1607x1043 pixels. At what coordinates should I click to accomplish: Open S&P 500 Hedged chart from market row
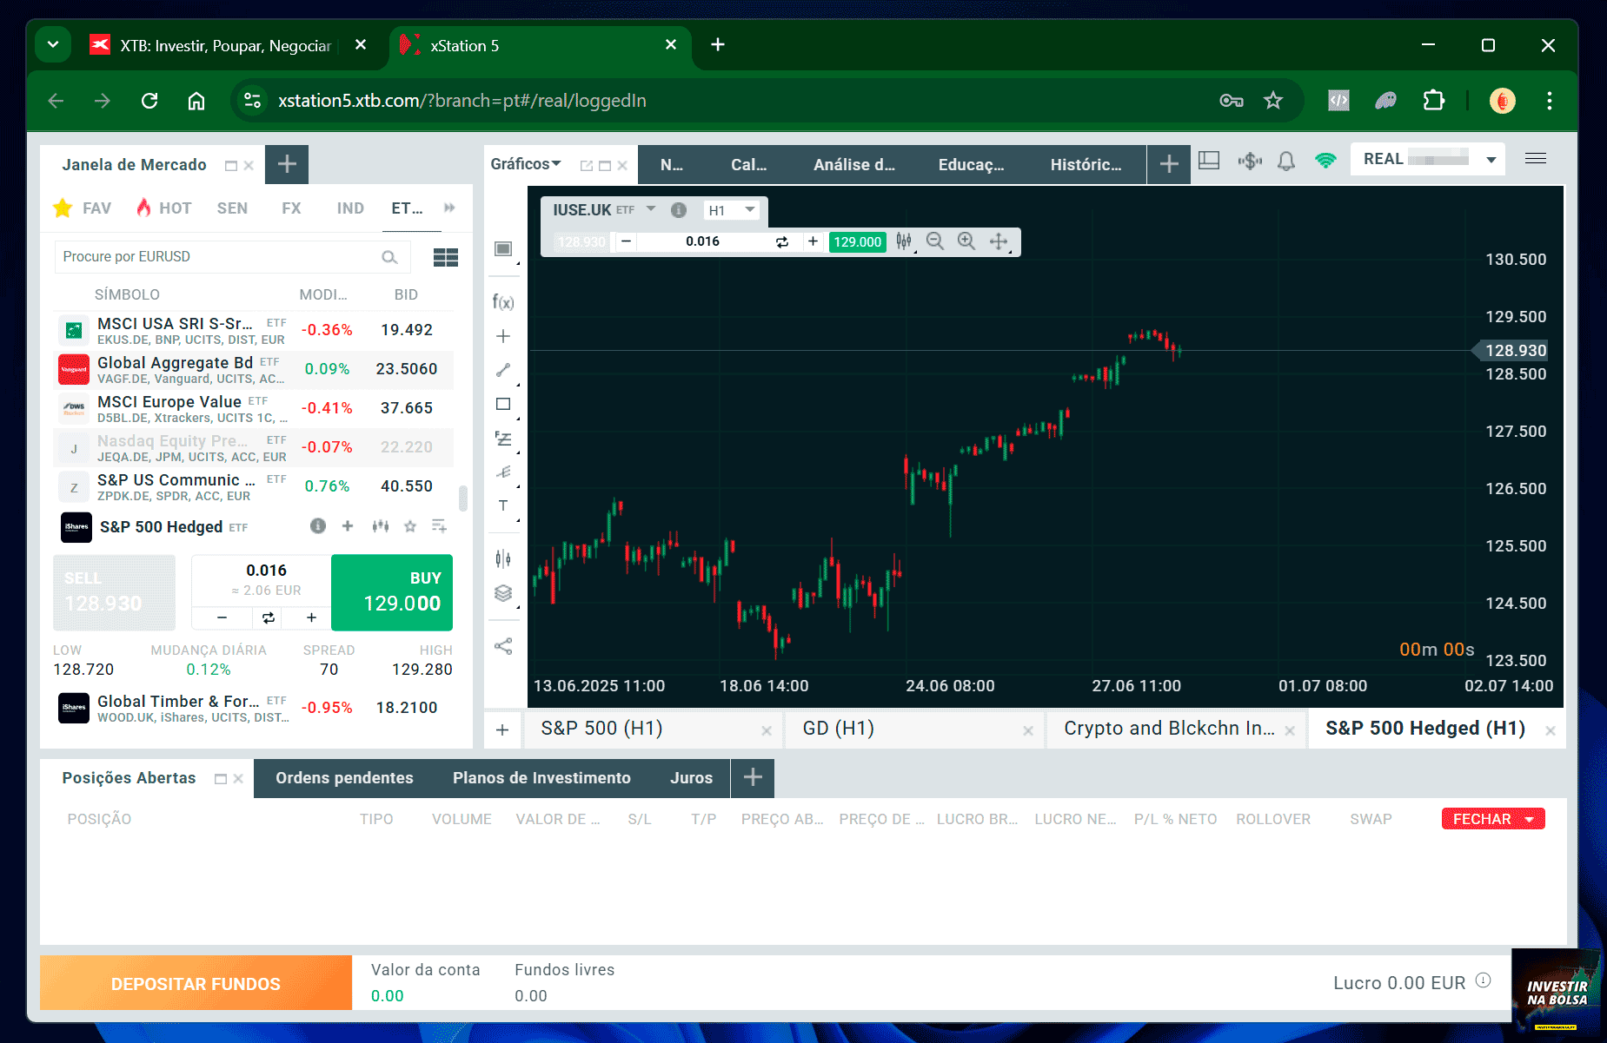[x=380, y=525]
